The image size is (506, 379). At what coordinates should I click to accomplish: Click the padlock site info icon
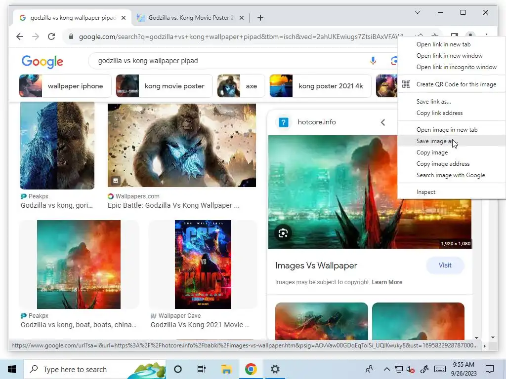pyautogui.click(x=71, y=37)
